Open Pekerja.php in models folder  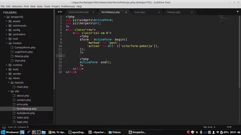coord(22,56)
